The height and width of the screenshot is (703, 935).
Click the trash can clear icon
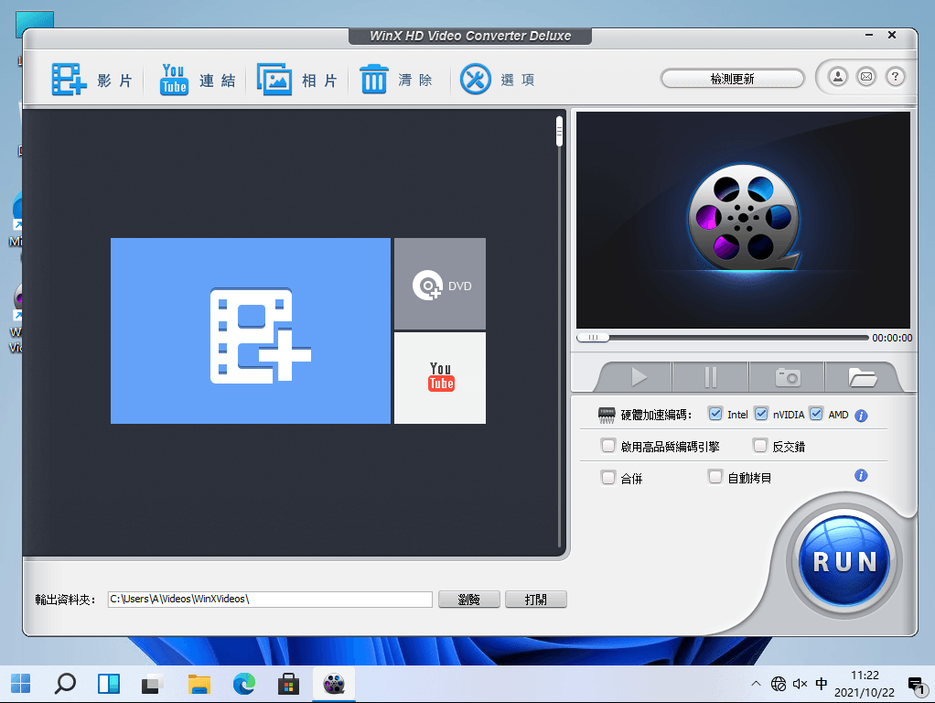pos(374,80)
